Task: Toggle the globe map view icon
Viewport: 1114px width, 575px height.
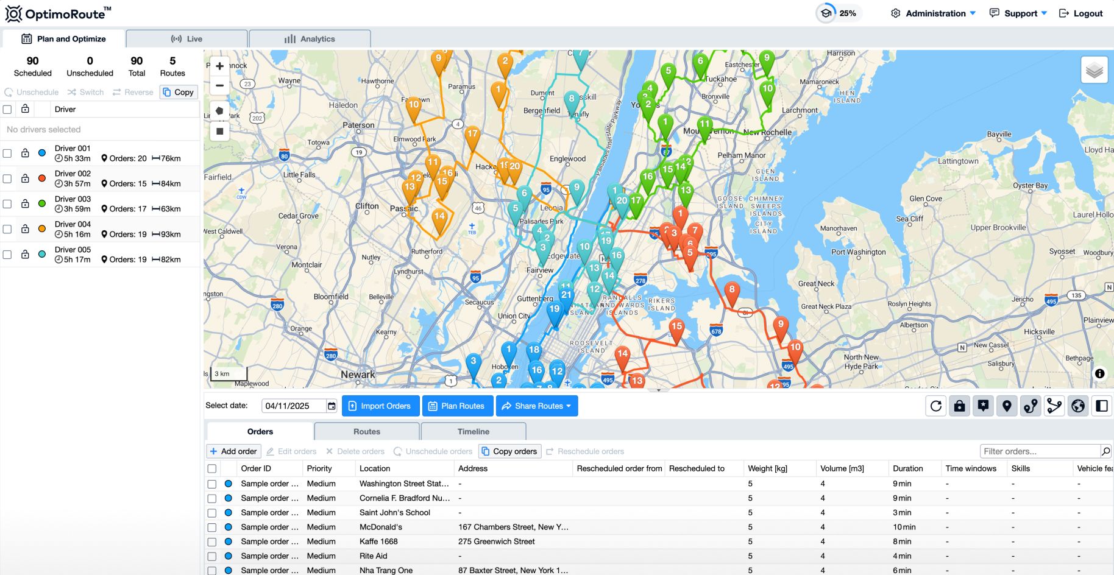Action: [x=1078, y=406]
